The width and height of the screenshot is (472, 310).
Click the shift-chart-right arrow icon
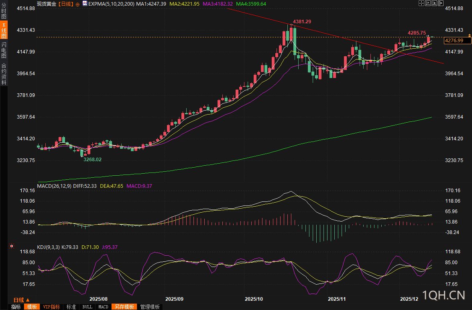[x=440, y=3]
